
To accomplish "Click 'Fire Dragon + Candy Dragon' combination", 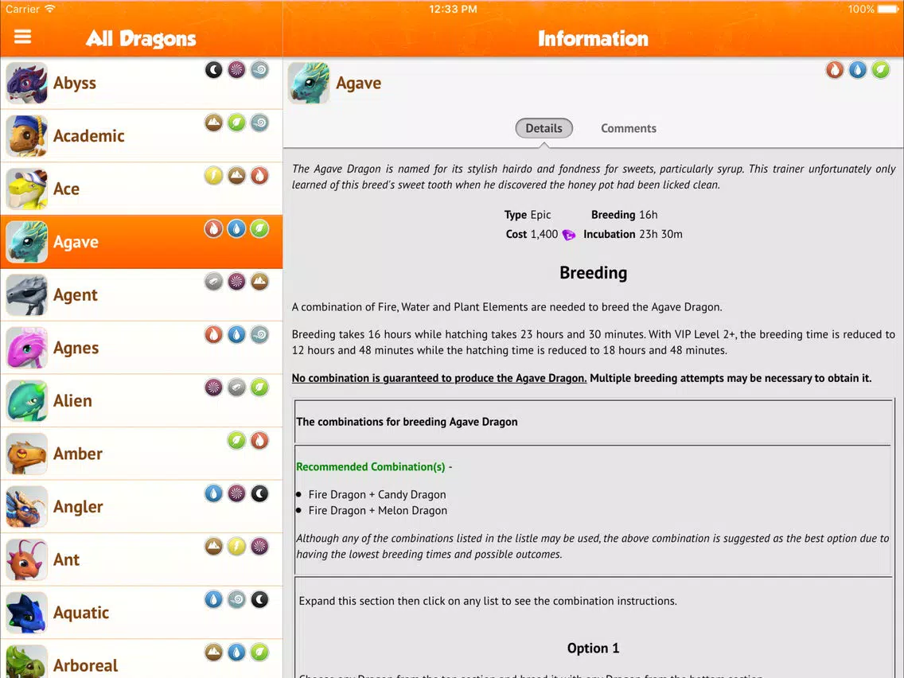I will tap(377, 495).
